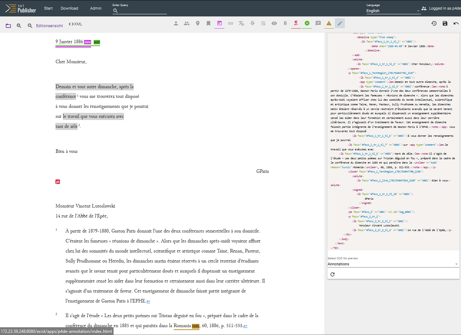The width and height of the screenshot is (461, 335).
Task: Open the Annotations ODD preview dropdown
Action: point(393,264)
